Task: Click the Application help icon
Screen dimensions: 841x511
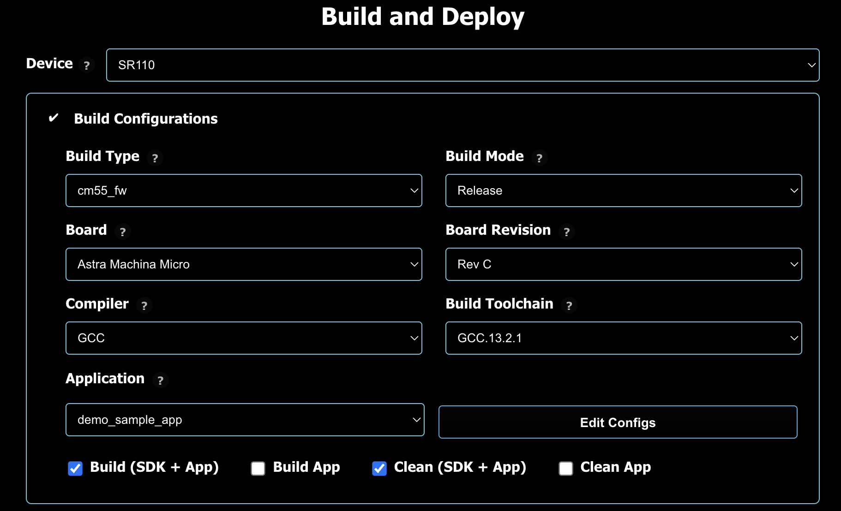Action: [160, 380]
